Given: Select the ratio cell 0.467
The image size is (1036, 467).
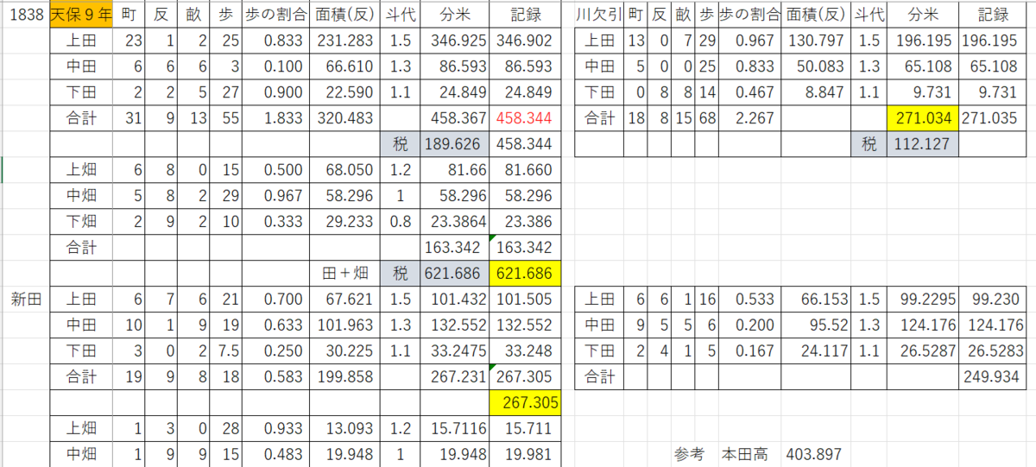Looking at the screenshot, I should 749,92.
